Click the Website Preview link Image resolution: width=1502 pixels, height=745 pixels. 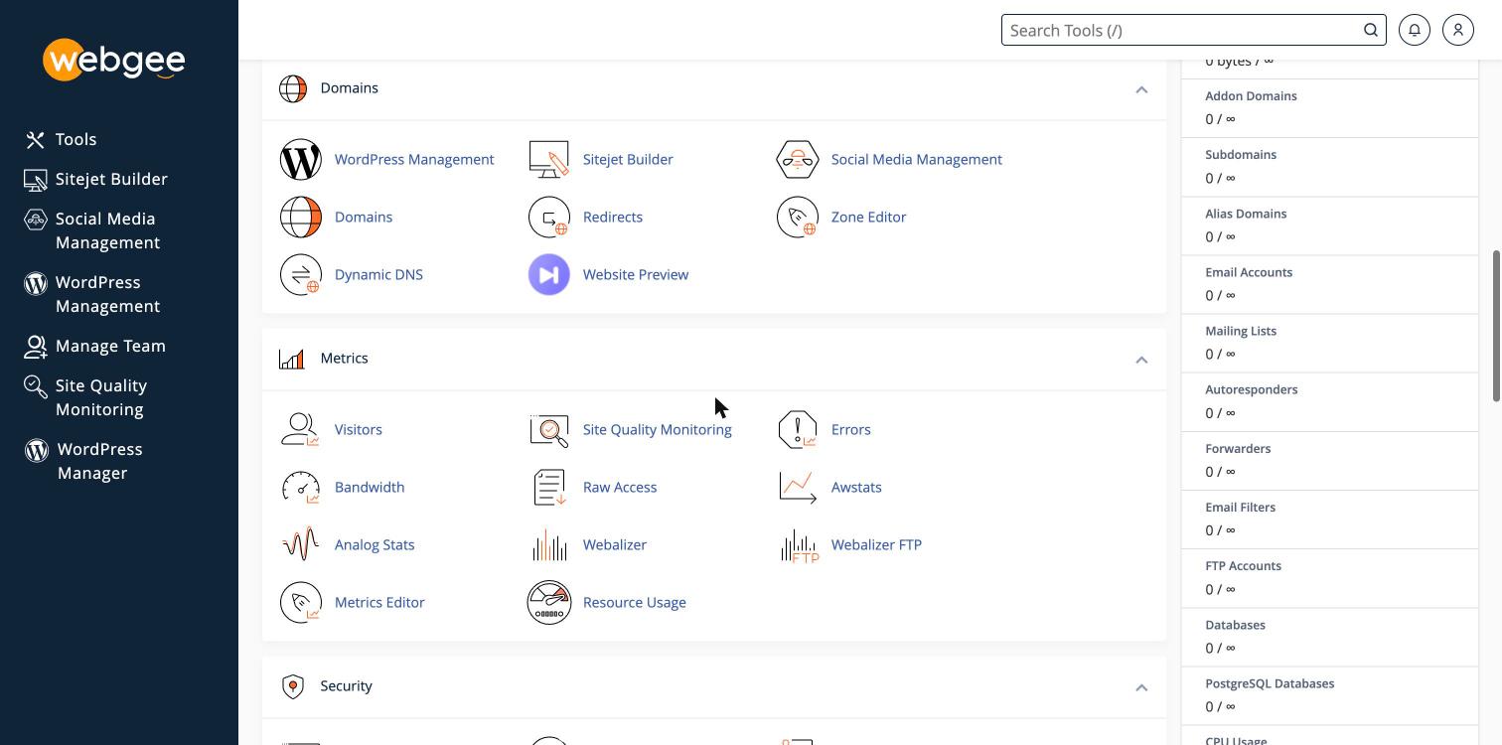tap(636, 274)
